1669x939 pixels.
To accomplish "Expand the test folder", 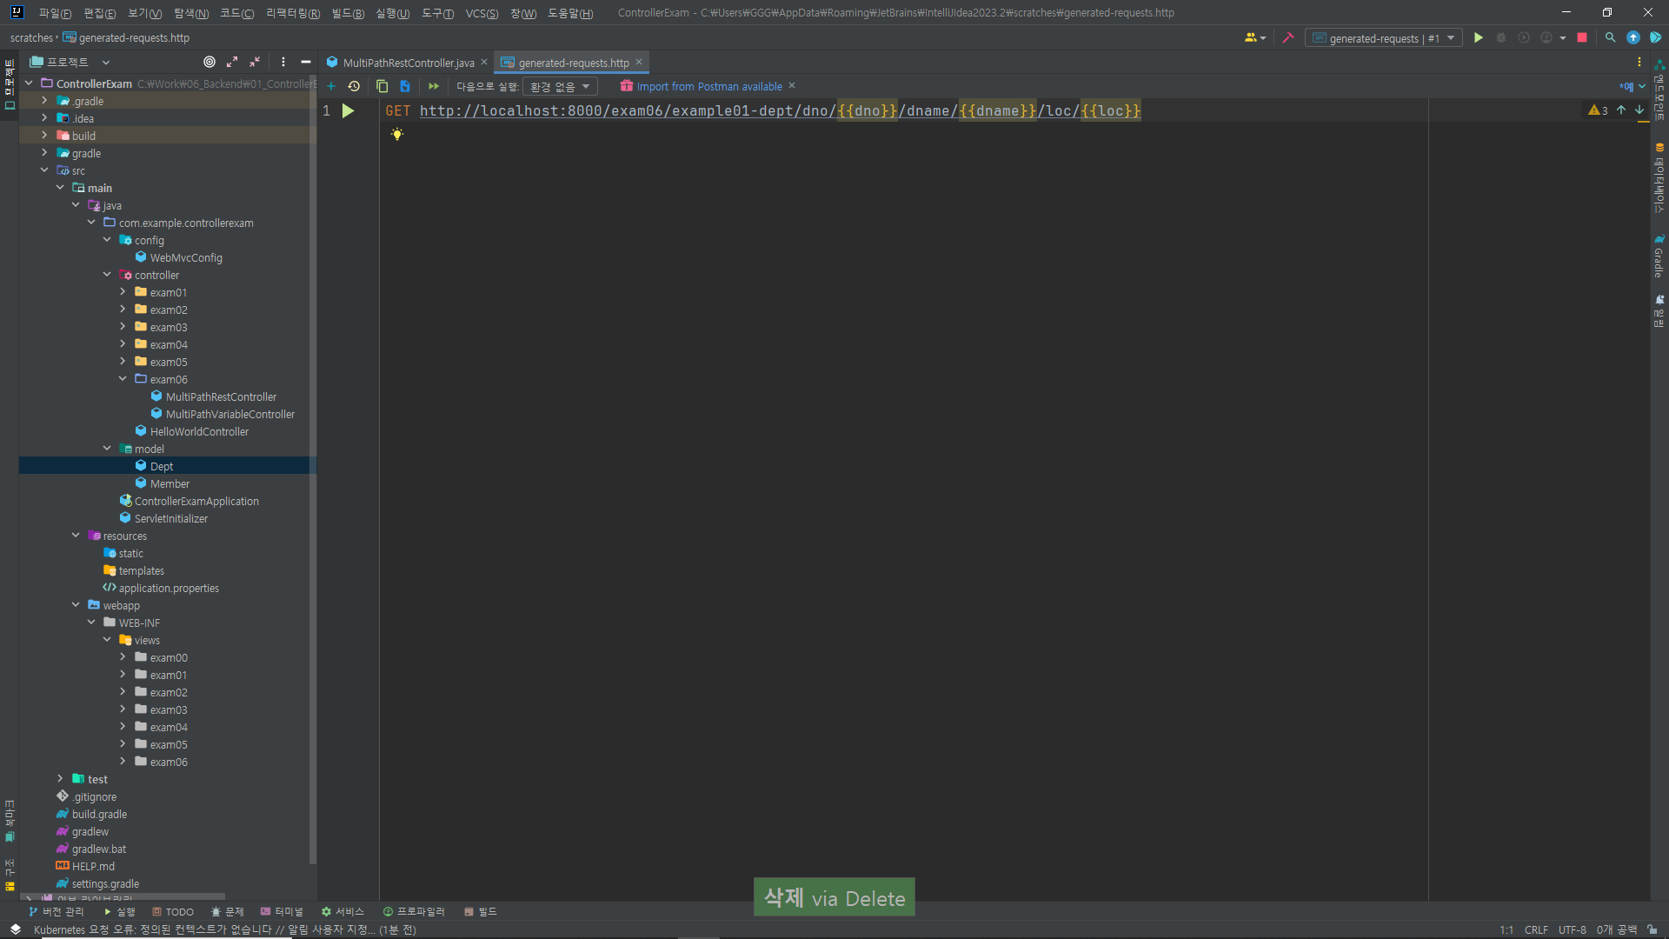I will tap(60, 779).
